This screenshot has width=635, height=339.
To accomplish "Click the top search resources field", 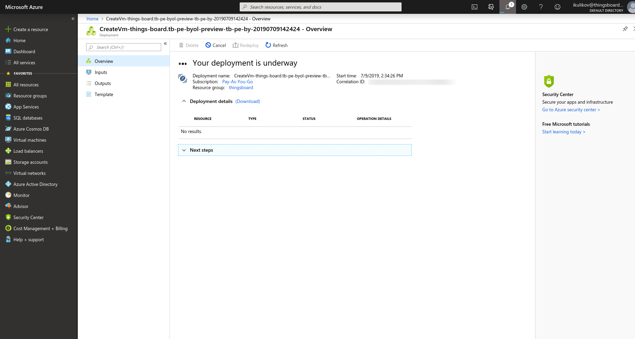I will click(321, 7).
